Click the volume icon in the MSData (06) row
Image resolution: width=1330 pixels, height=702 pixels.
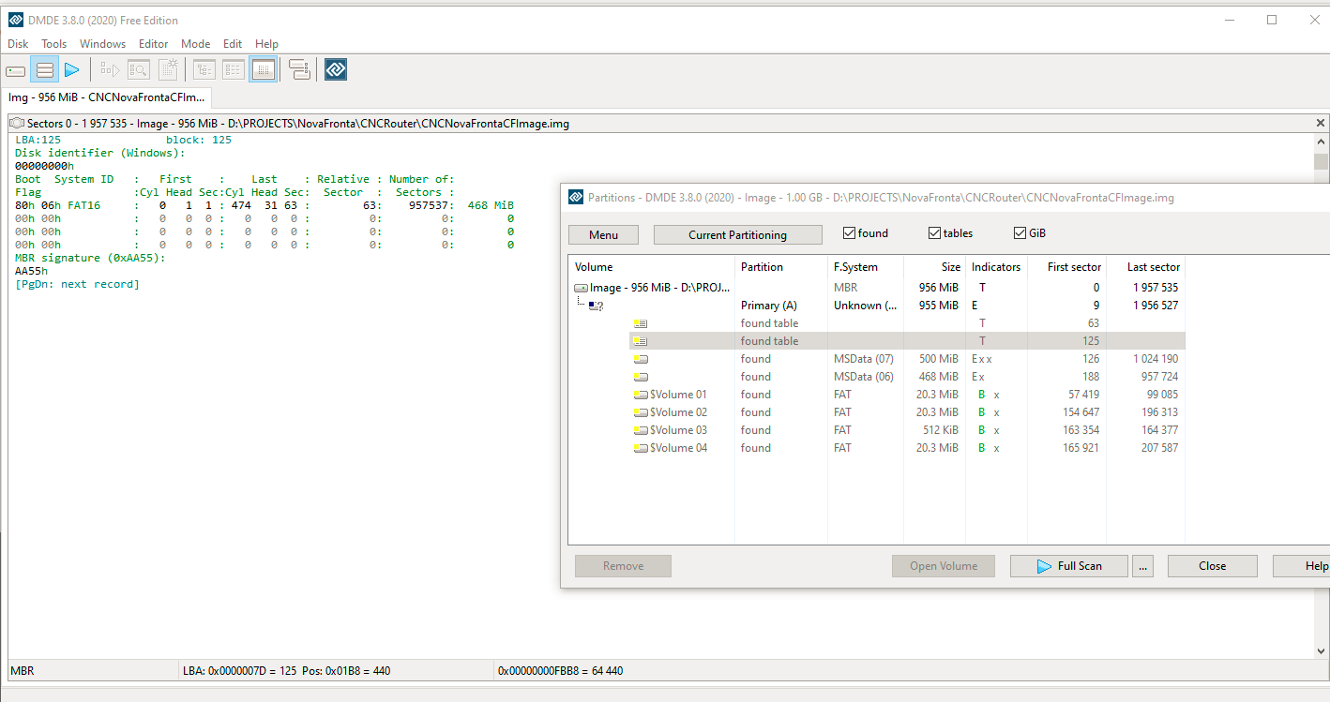641,377
